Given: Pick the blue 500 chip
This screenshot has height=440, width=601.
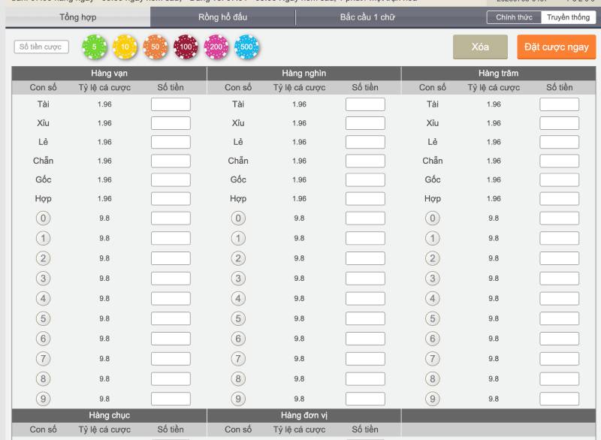Looking at the screenshot, I should click(x=246, y=47).
